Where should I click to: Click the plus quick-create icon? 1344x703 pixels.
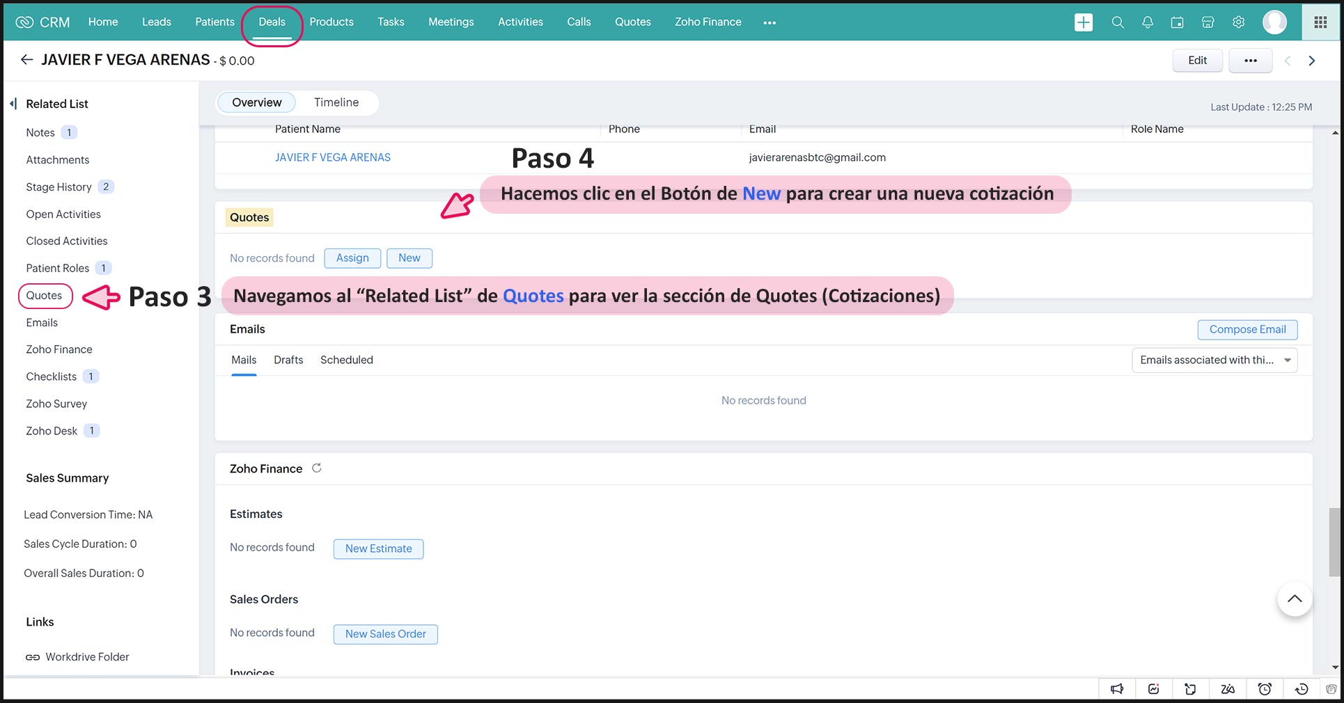coord(1083,22)
